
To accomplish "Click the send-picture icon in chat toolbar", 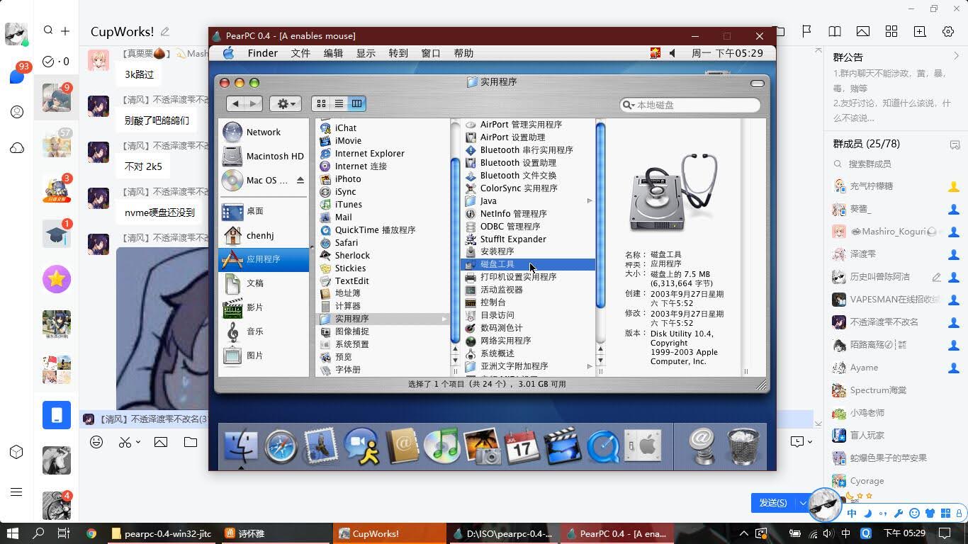I will point(161,442).
